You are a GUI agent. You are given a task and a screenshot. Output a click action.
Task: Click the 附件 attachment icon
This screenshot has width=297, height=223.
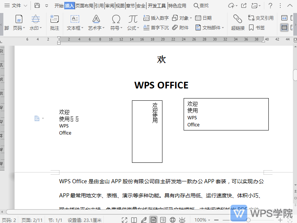pyautogui.click(x=181, y=28)
